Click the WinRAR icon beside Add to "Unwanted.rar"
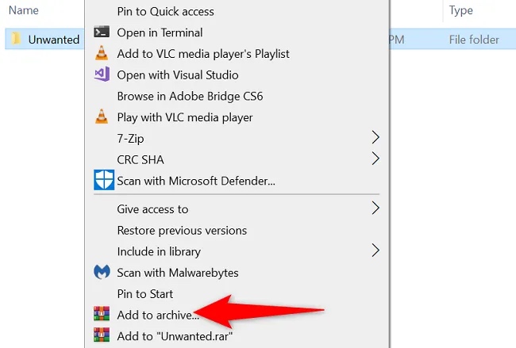516x348 pixels. point(102,335)
